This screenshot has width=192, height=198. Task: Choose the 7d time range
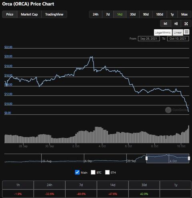point(108,14)
